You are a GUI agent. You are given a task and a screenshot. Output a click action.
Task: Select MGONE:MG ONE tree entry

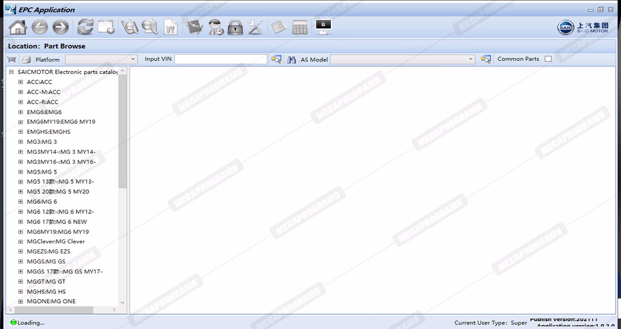pyautogui.click(x=51, y=301)
